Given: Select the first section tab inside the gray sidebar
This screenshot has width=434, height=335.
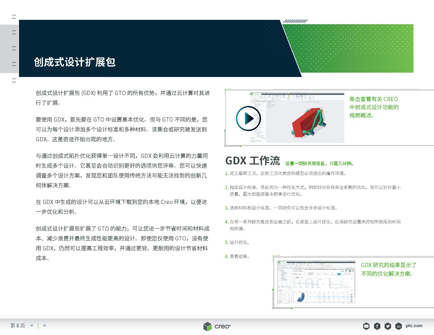Looking at the screenshot, I should point(14,33).
